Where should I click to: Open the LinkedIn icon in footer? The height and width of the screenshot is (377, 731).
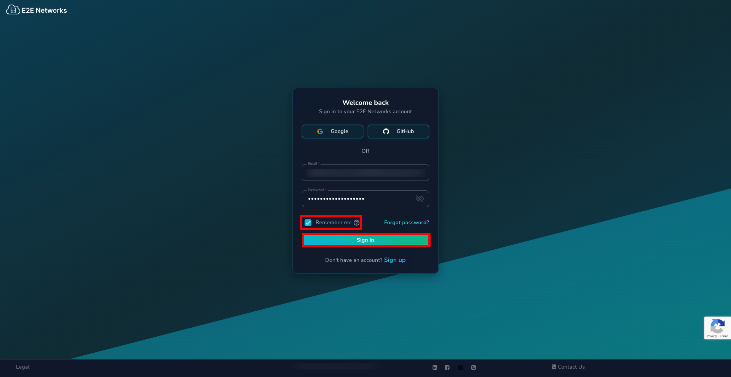pyautogui.click(x=435, y=367)
